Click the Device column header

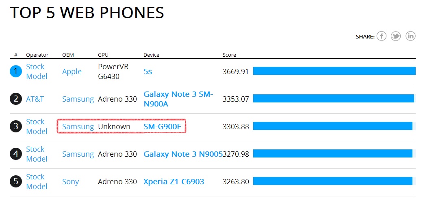click(x=151, y=55)
